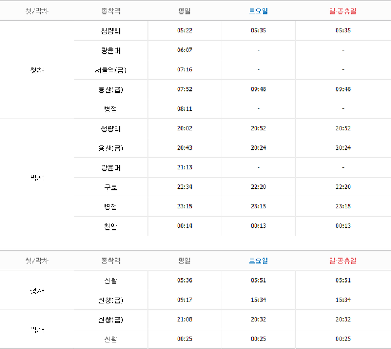Viewport: 391px width, 349px height.
Task: Click the holiday-column 15:34 time for 신창(급)
Action: click(343, 300)
